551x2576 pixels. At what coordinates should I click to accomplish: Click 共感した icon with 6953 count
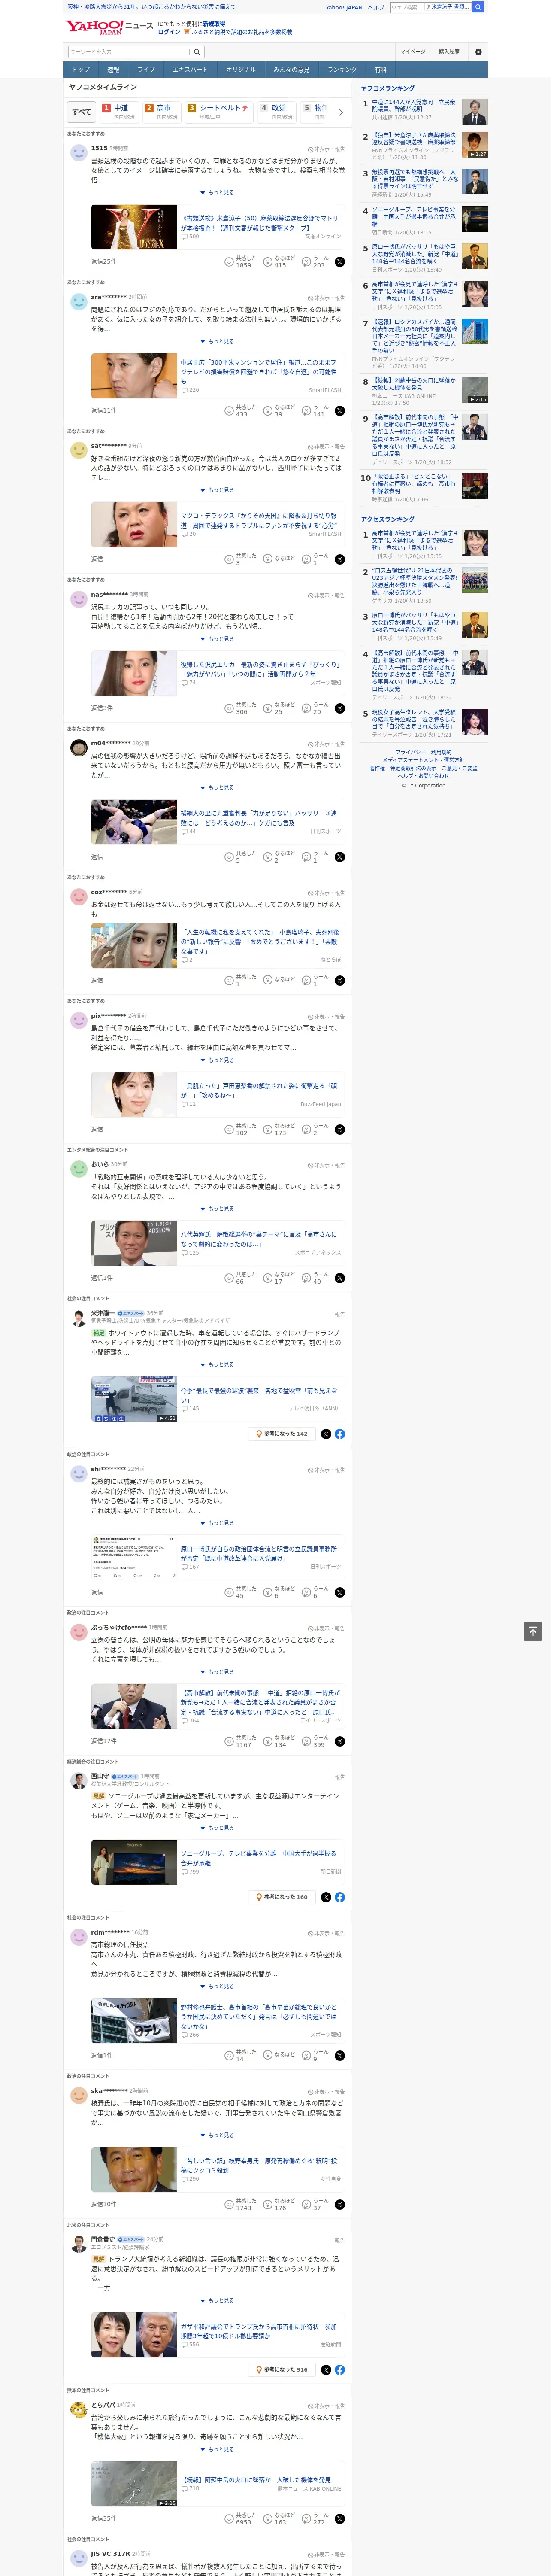click(229, 2519)
